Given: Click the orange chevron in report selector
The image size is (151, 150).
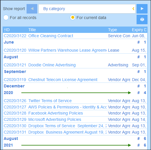Looking at the screenshot, I should (133, 9).
